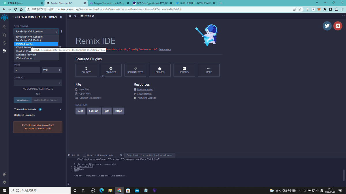
Task: Focus the Value amount input field
Action: pyautogui.click(x=27, y=70)
